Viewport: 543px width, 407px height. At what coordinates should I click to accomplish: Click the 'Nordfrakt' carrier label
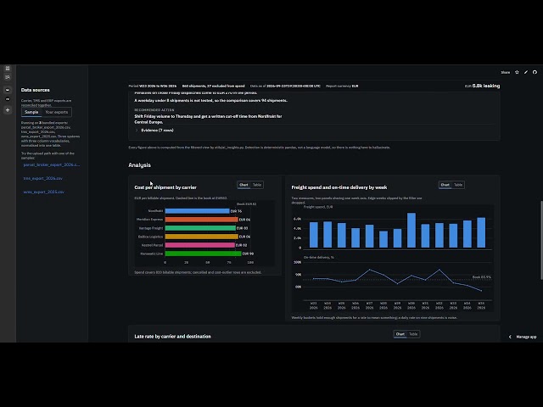tap(155, 211)
